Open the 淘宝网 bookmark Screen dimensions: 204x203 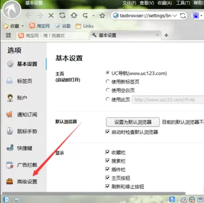39,26
